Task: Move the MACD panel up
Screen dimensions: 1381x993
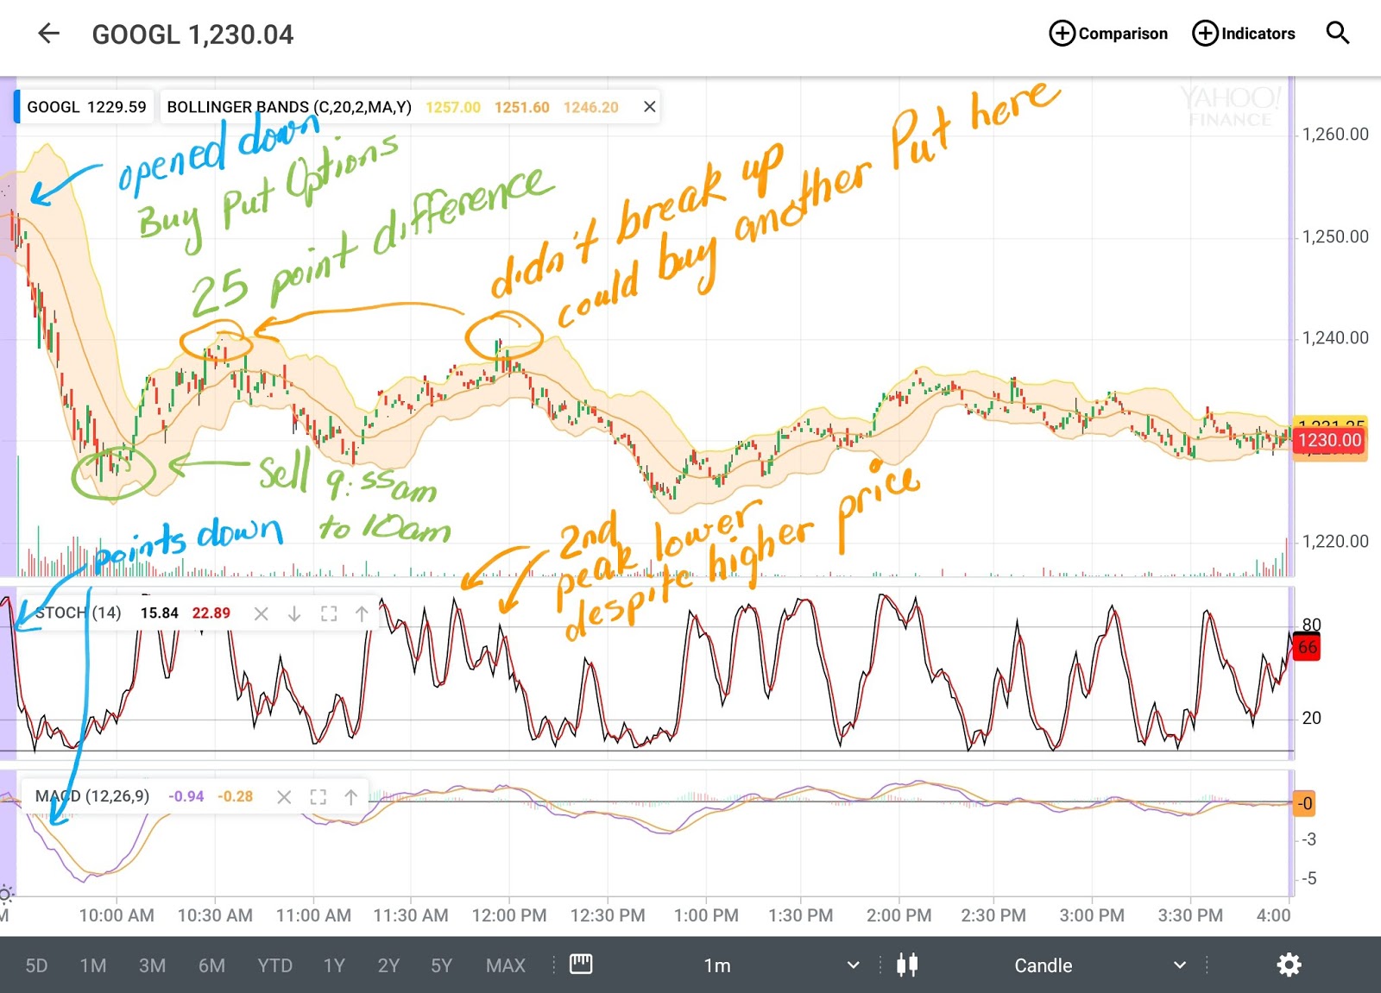Action: coord(350,796)
